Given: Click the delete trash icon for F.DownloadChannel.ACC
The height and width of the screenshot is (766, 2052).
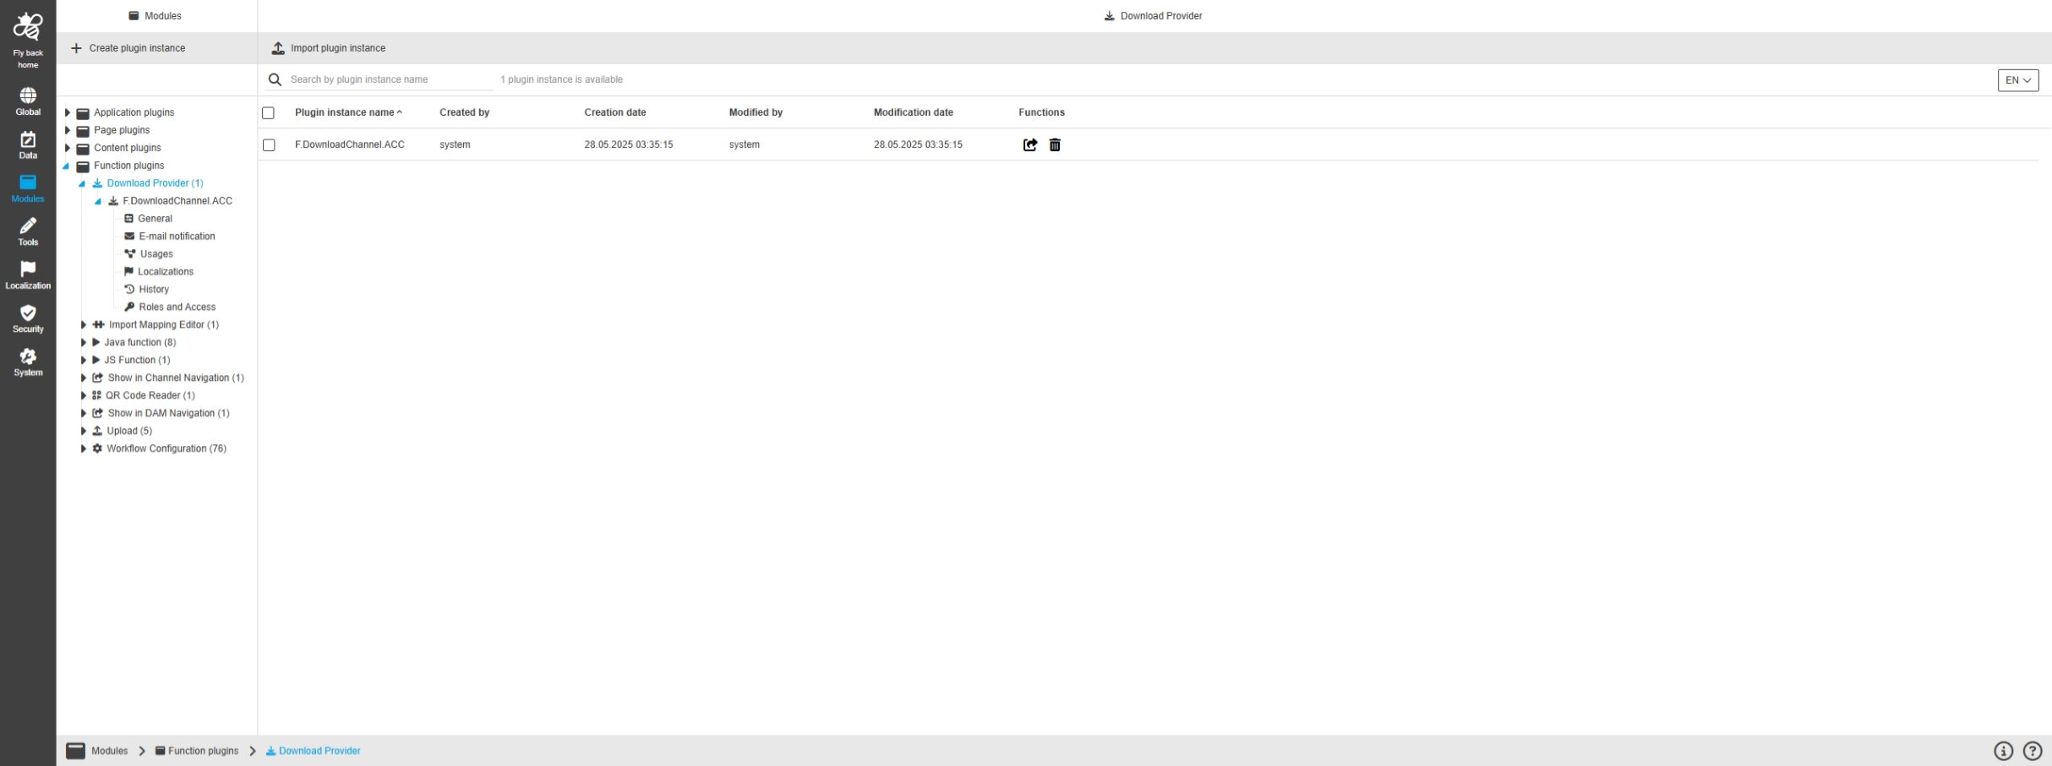Looking at the screenshot, I should point(1055,145).
